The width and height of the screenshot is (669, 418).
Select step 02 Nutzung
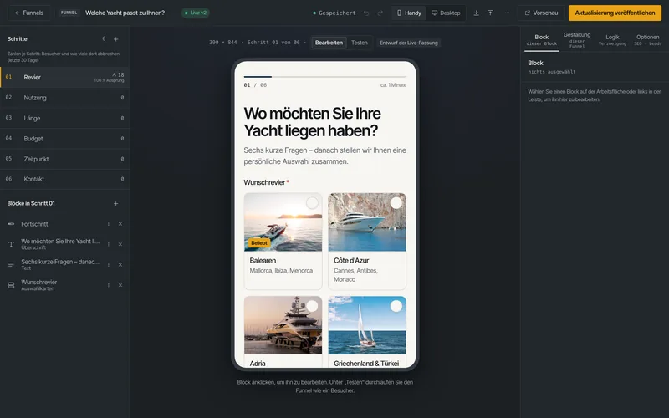pos(65,98)
